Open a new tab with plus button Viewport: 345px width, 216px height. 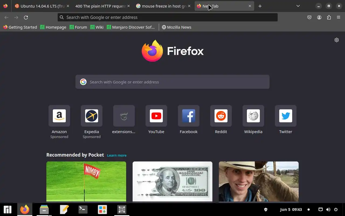(260, 6)
